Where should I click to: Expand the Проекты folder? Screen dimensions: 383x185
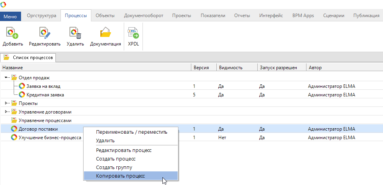6,103
